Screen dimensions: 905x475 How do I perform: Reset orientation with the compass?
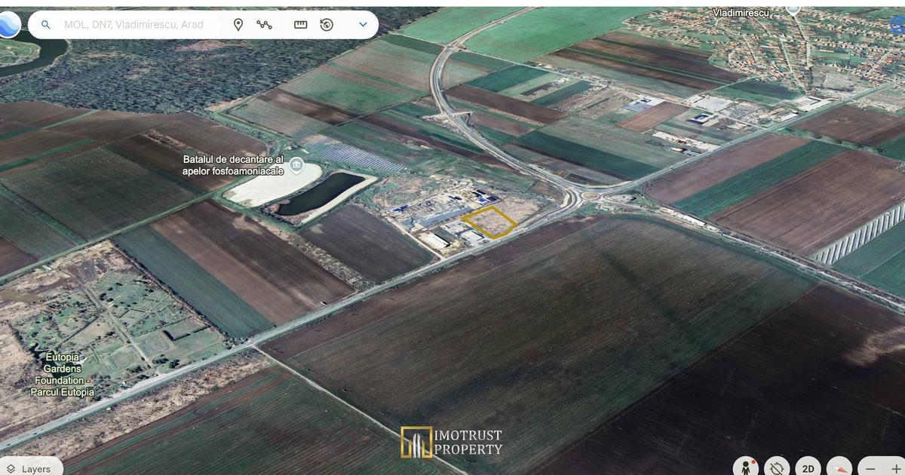tap(839, 467)
